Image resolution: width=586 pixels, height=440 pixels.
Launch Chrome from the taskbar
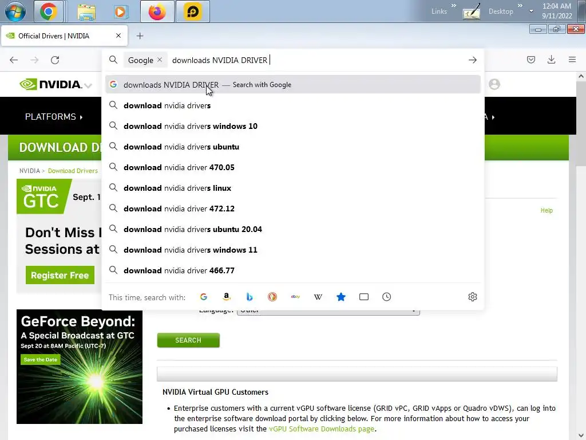pos(48,11)
